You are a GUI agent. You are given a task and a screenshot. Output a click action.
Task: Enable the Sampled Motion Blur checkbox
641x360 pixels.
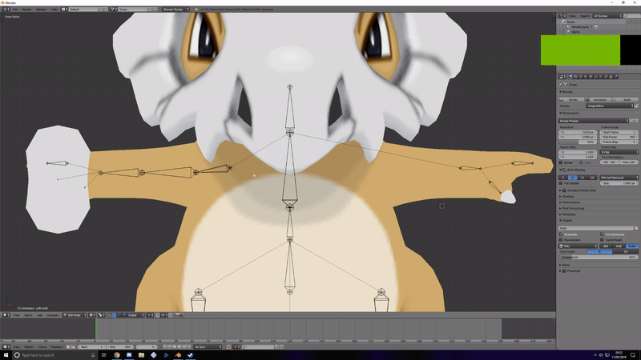coord(565,190)
